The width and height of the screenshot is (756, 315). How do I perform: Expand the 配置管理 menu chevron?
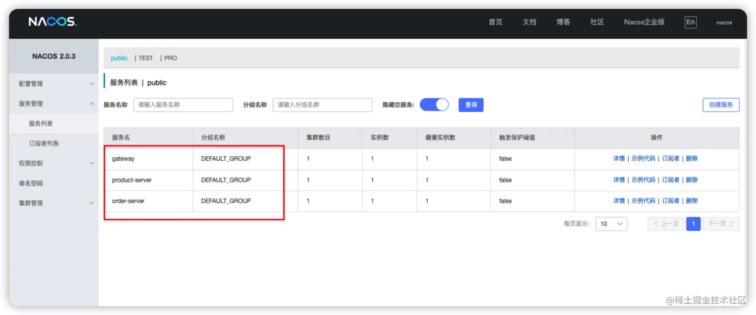[x=91, y=84]
